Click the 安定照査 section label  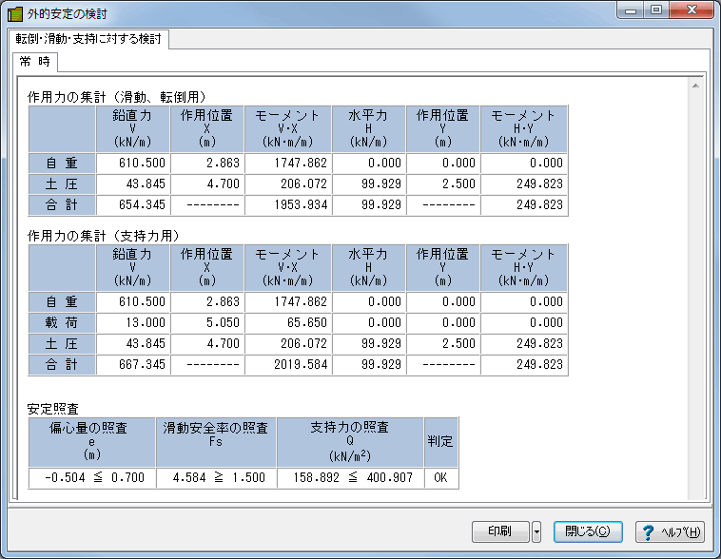click(x=53, y=409)
